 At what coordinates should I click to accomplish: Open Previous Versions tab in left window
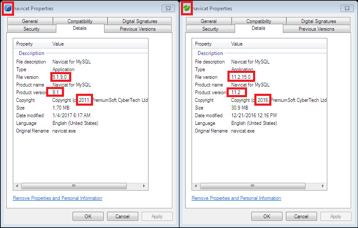(138, 29)
